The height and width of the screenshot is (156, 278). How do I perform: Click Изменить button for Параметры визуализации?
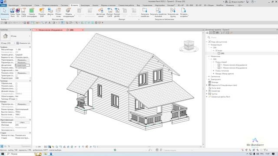(22, 104)
